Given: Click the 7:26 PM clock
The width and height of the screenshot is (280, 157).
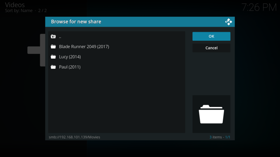Looking at the screenshot, I should [258, 7].
